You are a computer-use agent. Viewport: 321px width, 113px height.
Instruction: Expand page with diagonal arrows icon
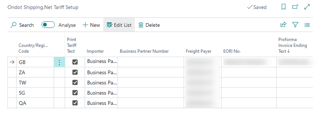pos(307,7)
